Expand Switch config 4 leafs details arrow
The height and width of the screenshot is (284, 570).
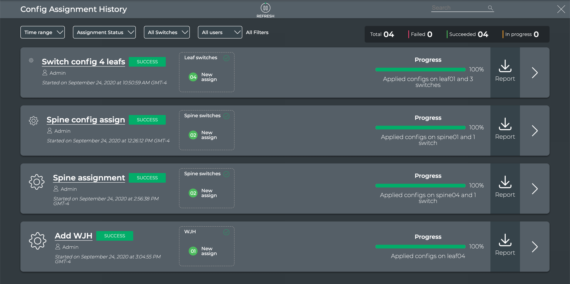click(534, 72)
